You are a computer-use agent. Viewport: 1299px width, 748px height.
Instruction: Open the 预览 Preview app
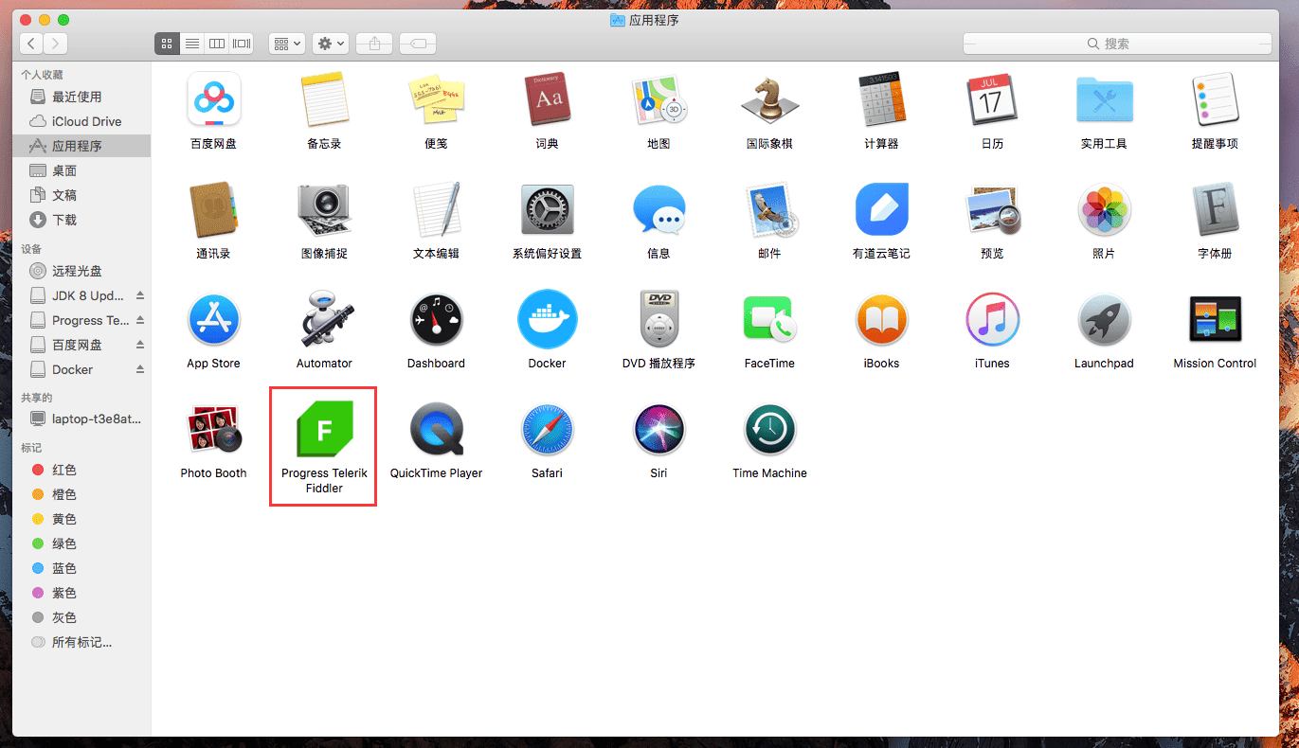[992, 209]
